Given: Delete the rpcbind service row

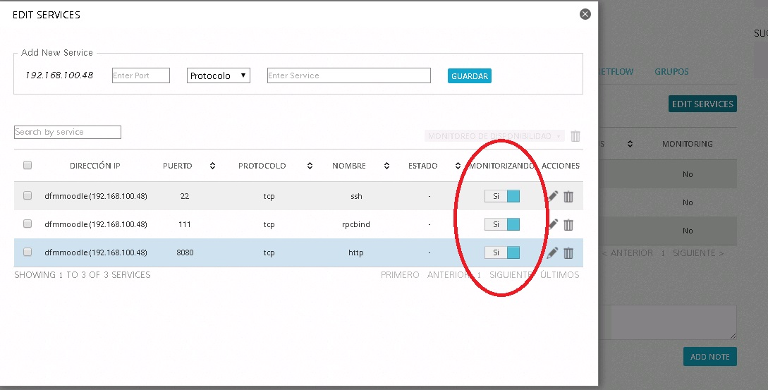Looking at the screenshot, I should pos(568,224).
